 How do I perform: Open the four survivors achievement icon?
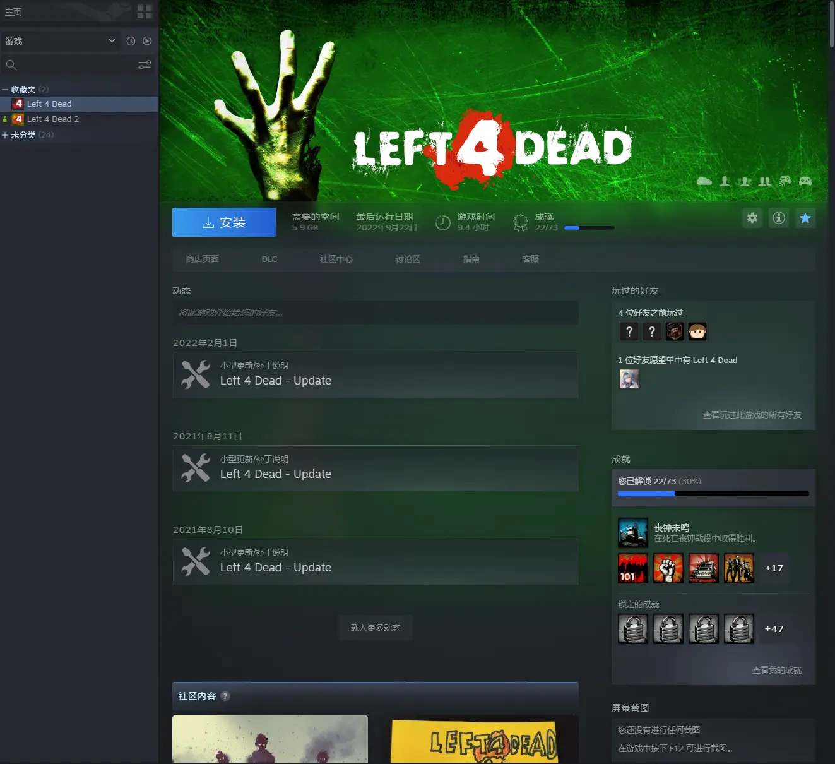[739, 568]
